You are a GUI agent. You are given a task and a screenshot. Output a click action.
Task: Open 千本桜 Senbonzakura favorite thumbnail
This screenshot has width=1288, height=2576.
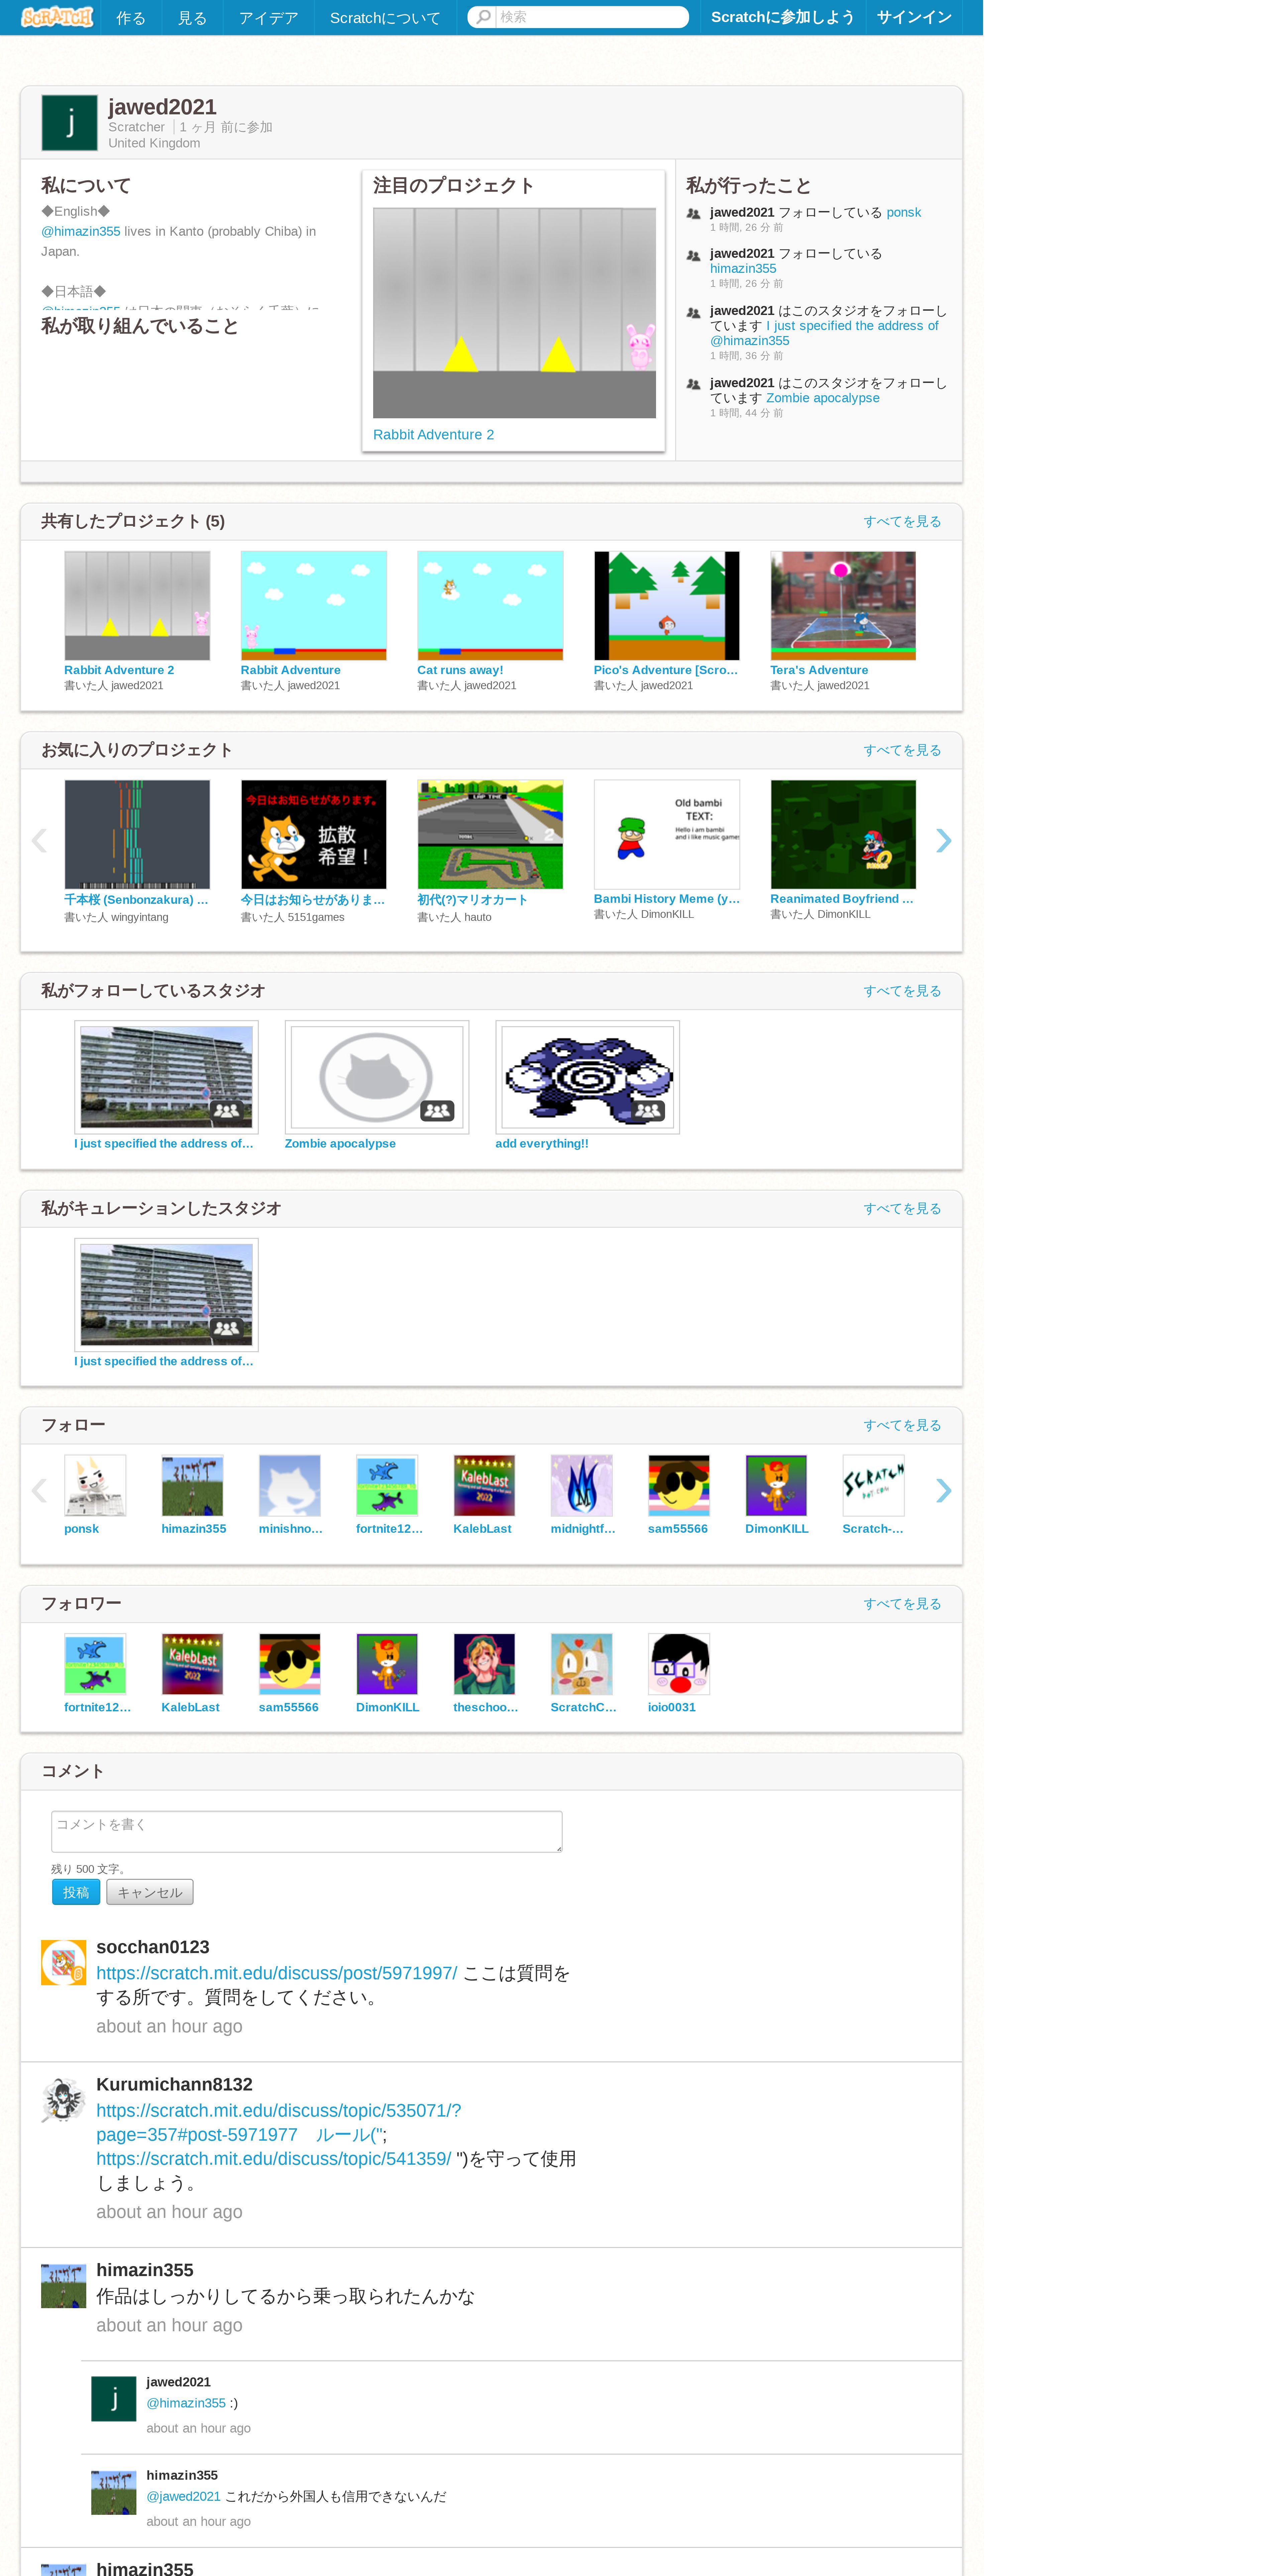click(x=137, y=834)
